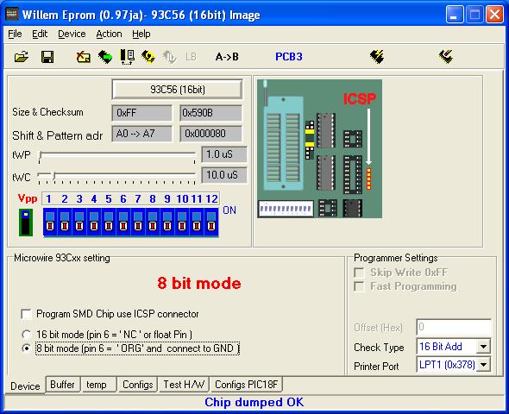Open the Test H/W tab

pyautogui.click(x=184, y=385)
